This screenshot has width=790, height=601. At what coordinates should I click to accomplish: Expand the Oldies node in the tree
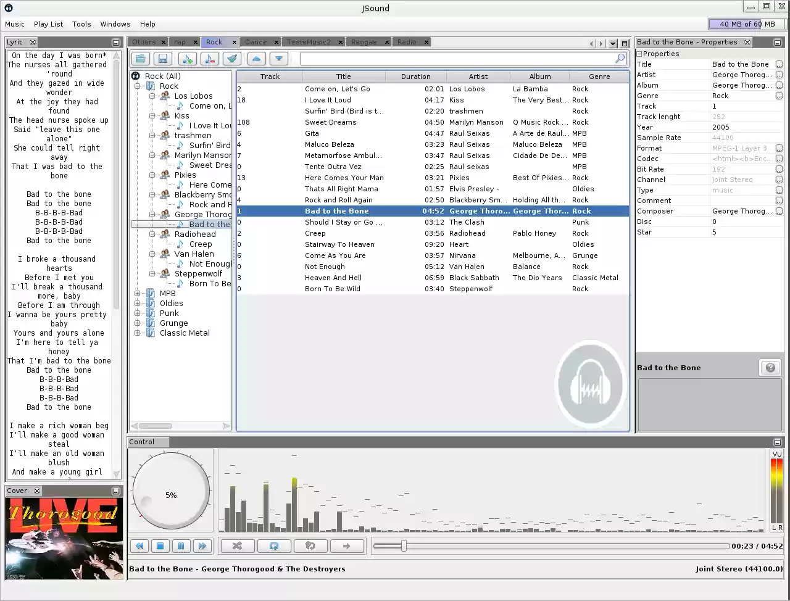(x=137, y=303)
